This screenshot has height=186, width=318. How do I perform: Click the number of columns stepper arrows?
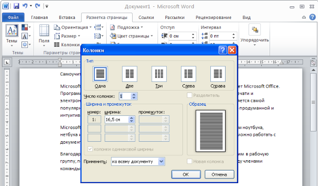(x=134, y=96)
